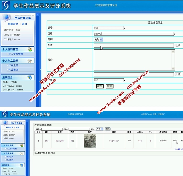Image resolution: width=183 pixels, height=176 pixels.
Task: Collapse sidebar using the arrow on the add-work page
Action: (x=40, y=70)
